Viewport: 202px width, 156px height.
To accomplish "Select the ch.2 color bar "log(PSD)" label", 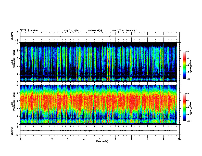I will pos(191,109).
